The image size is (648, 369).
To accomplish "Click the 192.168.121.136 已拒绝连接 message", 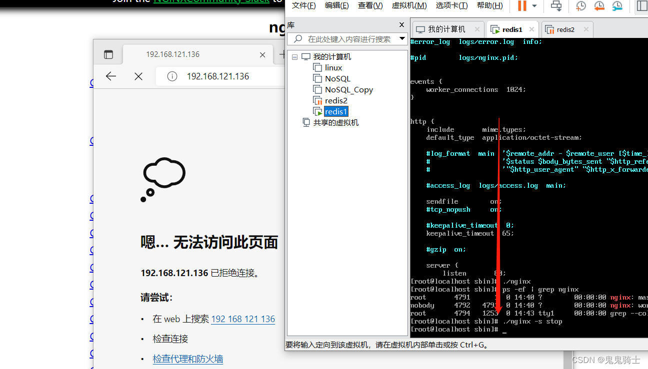I will [200, 273].
